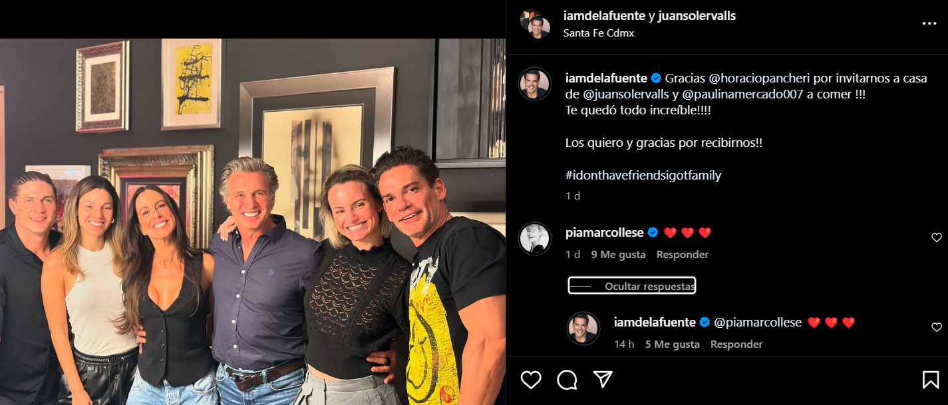Open the three-dot more options menu
Viewport: 948px width, 405px height.
[929, 23]
